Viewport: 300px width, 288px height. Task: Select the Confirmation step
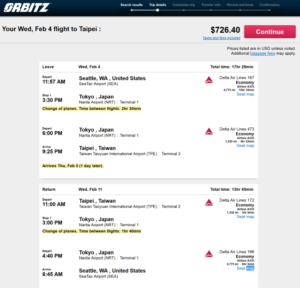[x=269, y=5]
